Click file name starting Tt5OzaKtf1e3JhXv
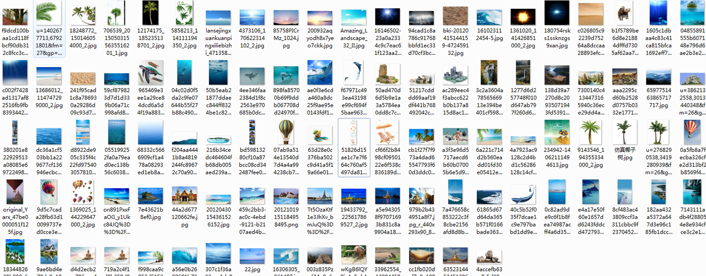 (x=320, y=221)
